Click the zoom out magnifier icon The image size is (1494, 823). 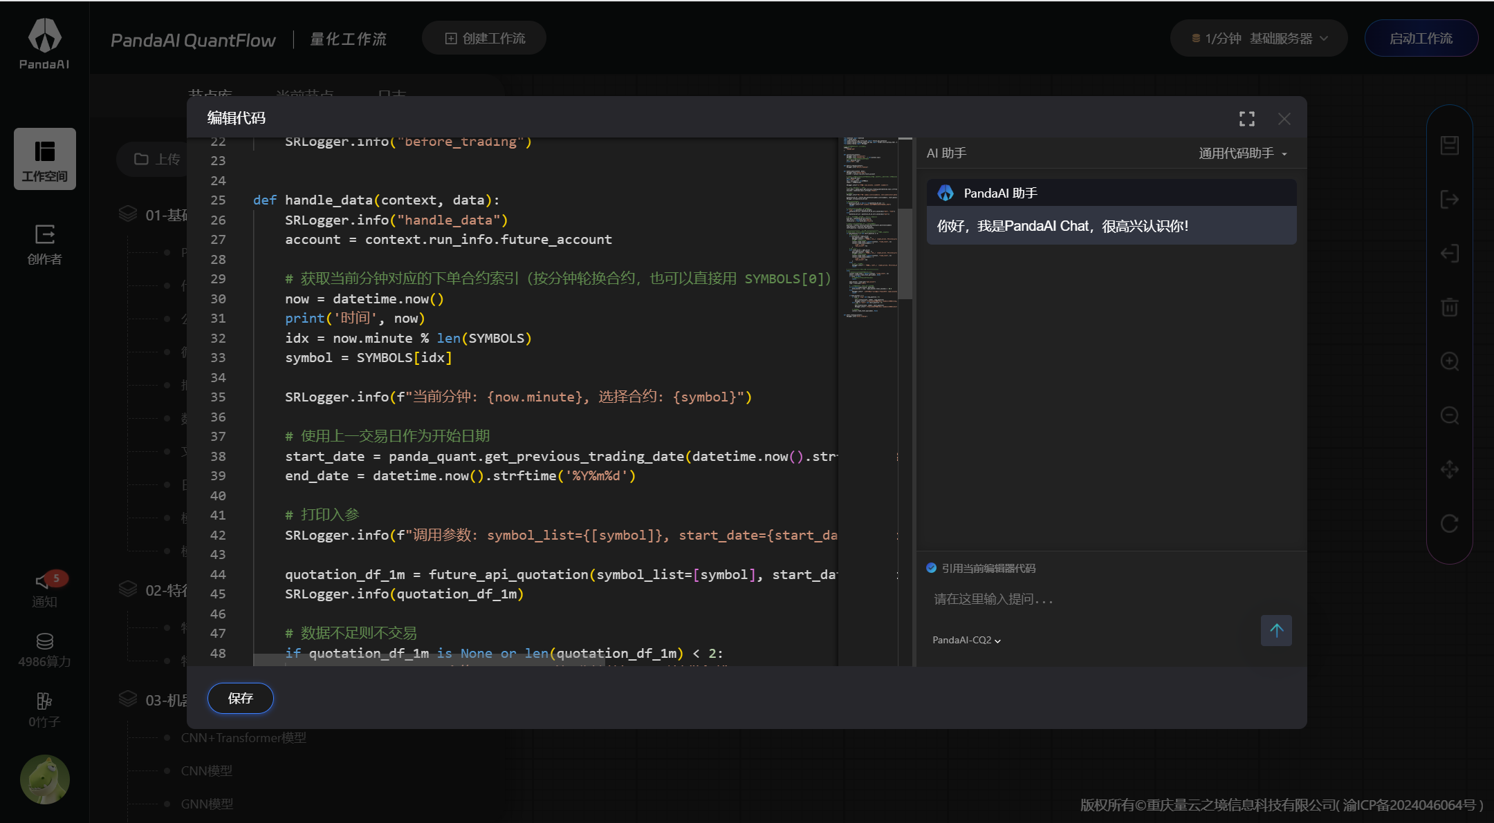pyautogui.click(x=1450, y=415)
